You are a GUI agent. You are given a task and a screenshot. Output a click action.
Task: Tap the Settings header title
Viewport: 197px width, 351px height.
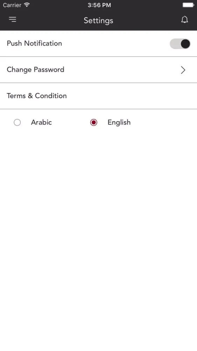[x=98, y=21]
